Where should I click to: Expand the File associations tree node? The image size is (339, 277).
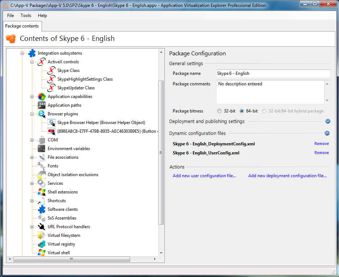click(x=32, y=157)
